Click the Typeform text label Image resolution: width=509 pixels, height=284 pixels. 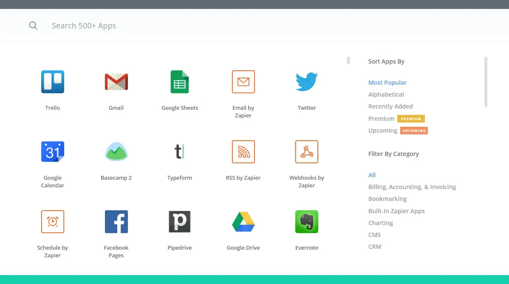point(180,178)
